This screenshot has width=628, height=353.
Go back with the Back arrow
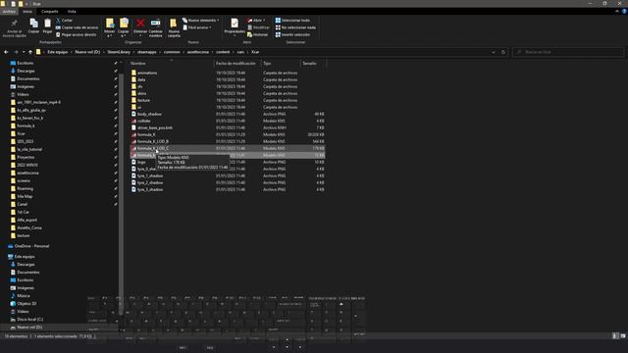pyautogui.click(x=6, y=52)
